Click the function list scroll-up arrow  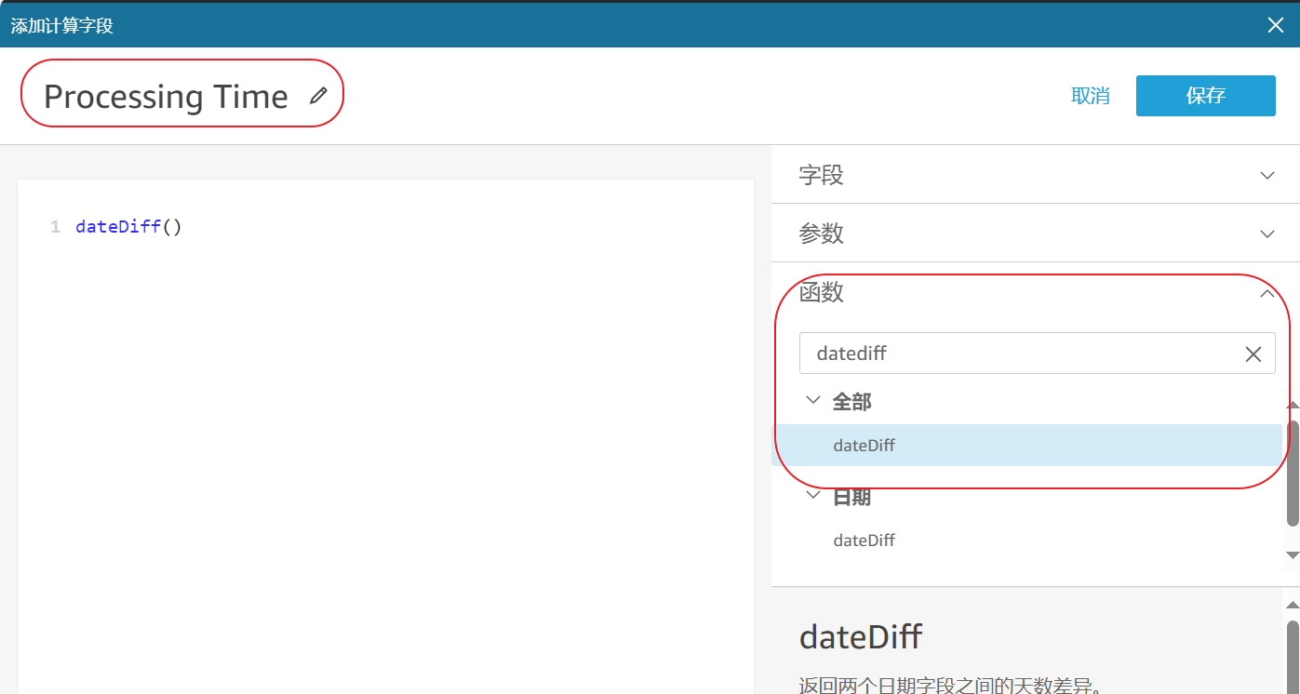pos(1293,406)
